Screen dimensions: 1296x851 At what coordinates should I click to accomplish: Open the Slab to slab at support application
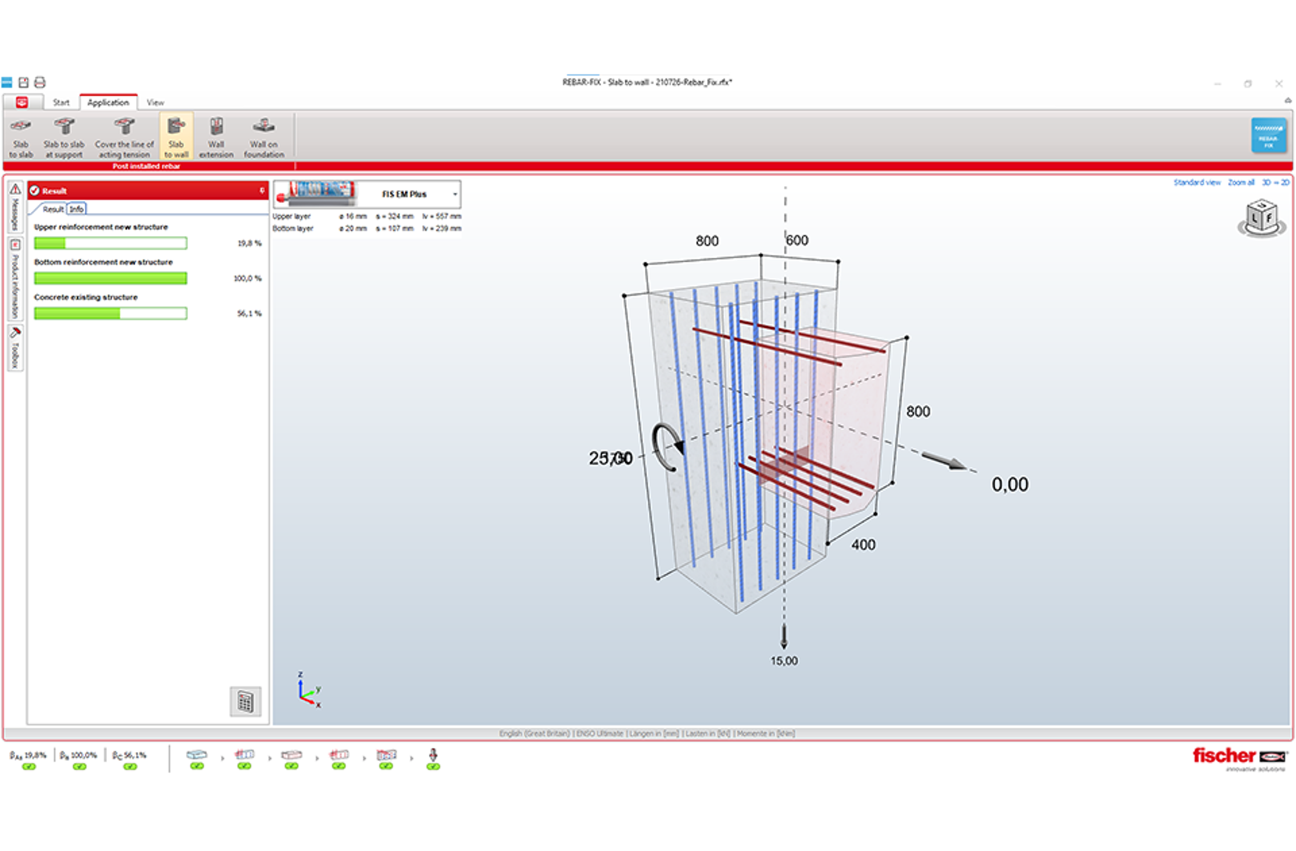point(64,137)
